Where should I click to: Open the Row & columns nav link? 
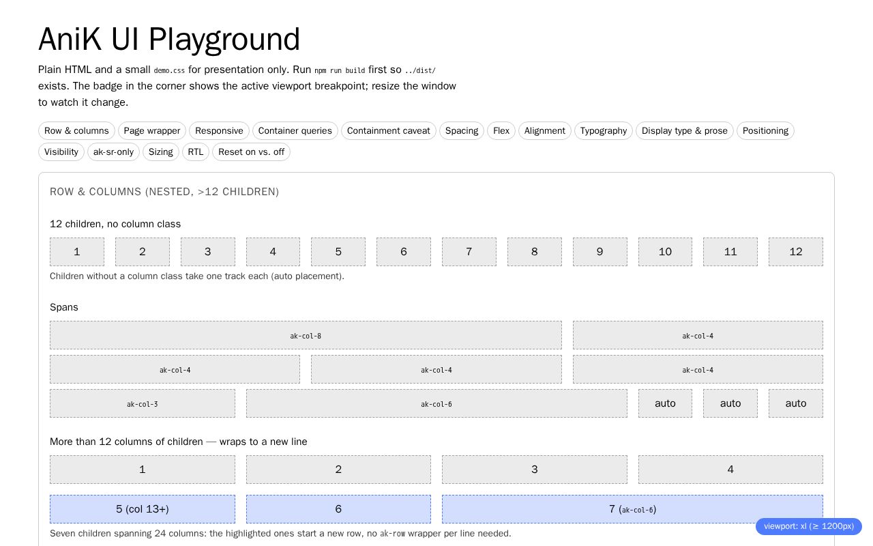(x=76, y=131)
